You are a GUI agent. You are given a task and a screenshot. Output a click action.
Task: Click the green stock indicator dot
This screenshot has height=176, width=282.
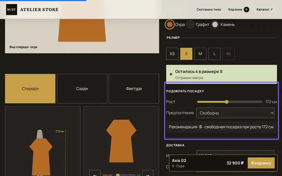click(171, 74)
